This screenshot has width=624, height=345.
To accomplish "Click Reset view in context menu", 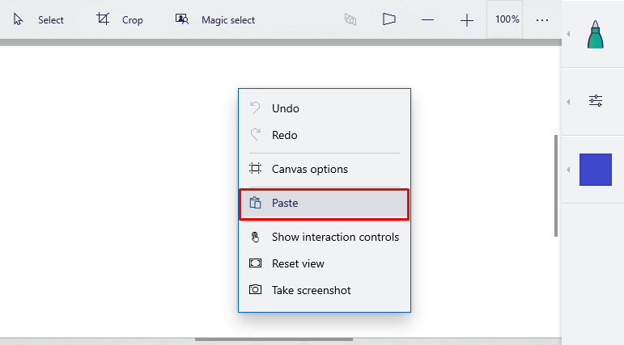I will (298, 263).
